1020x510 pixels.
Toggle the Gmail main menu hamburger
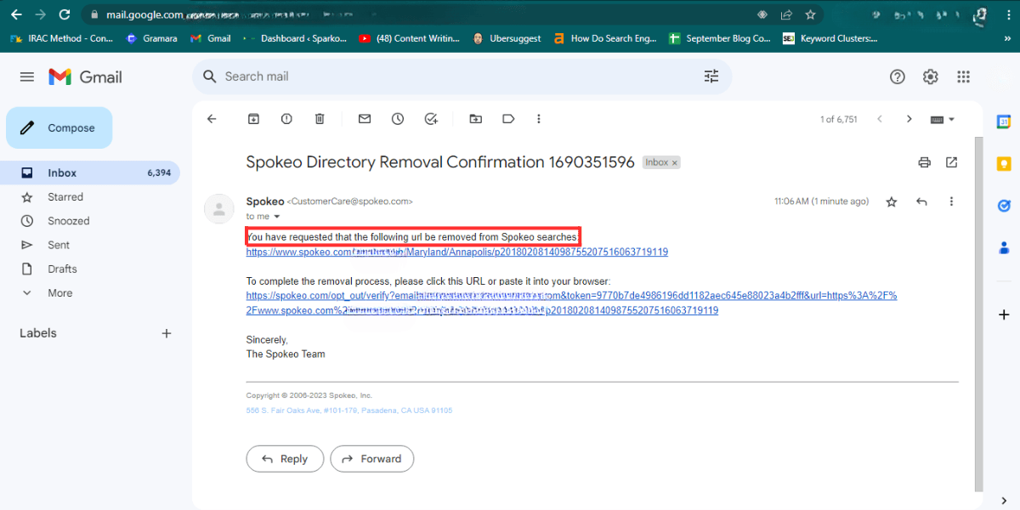pyautogui.click(x=27, y=76)
